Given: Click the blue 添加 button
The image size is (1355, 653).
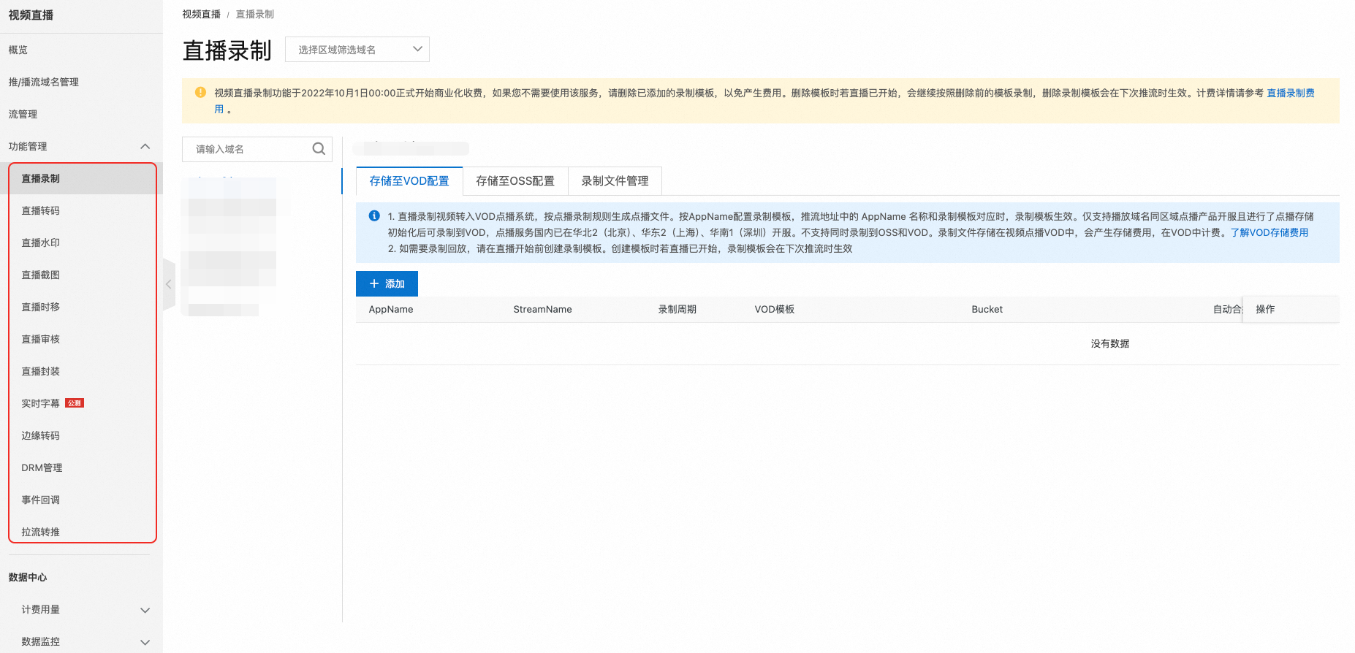Looking at the screenshot, I should (x=387, y=283).
